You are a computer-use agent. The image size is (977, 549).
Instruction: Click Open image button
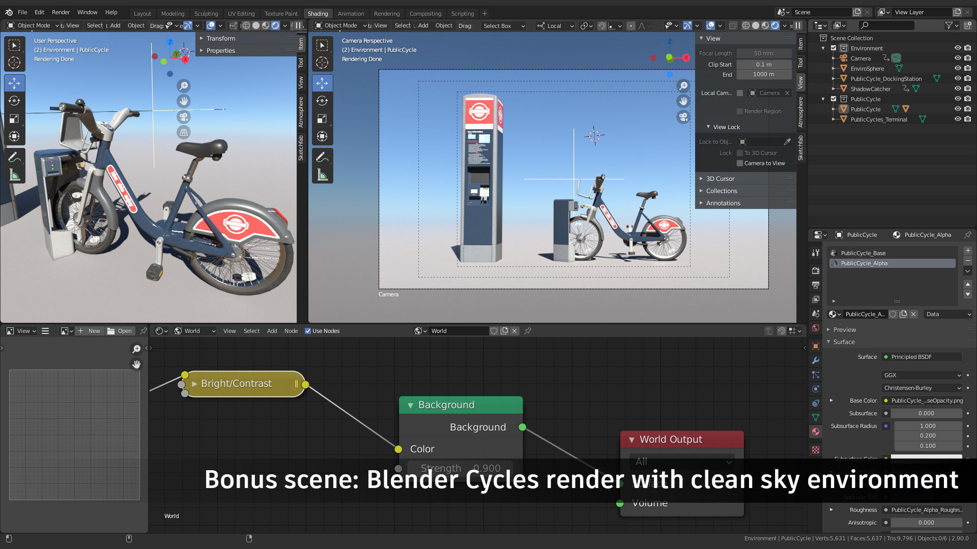[120, 331]
